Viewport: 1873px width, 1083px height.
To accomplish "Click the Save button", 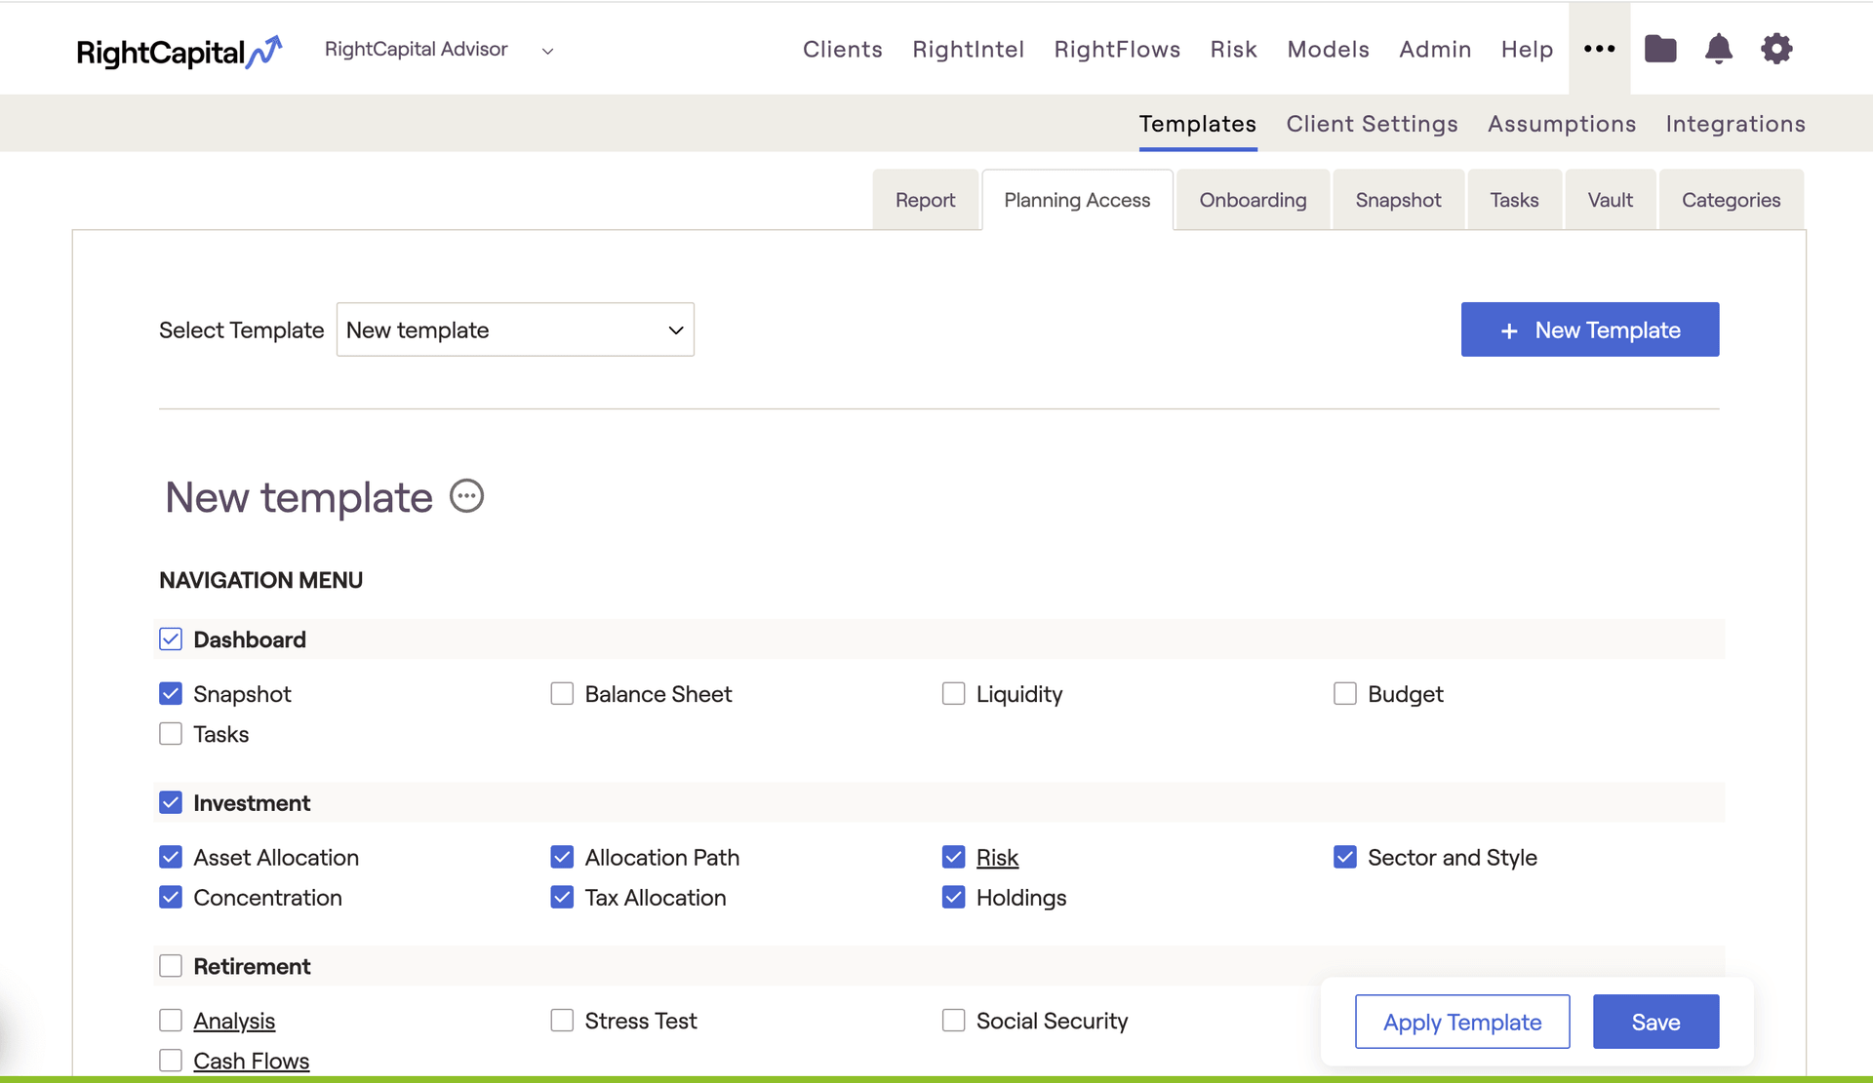I will (1655, 1022).
